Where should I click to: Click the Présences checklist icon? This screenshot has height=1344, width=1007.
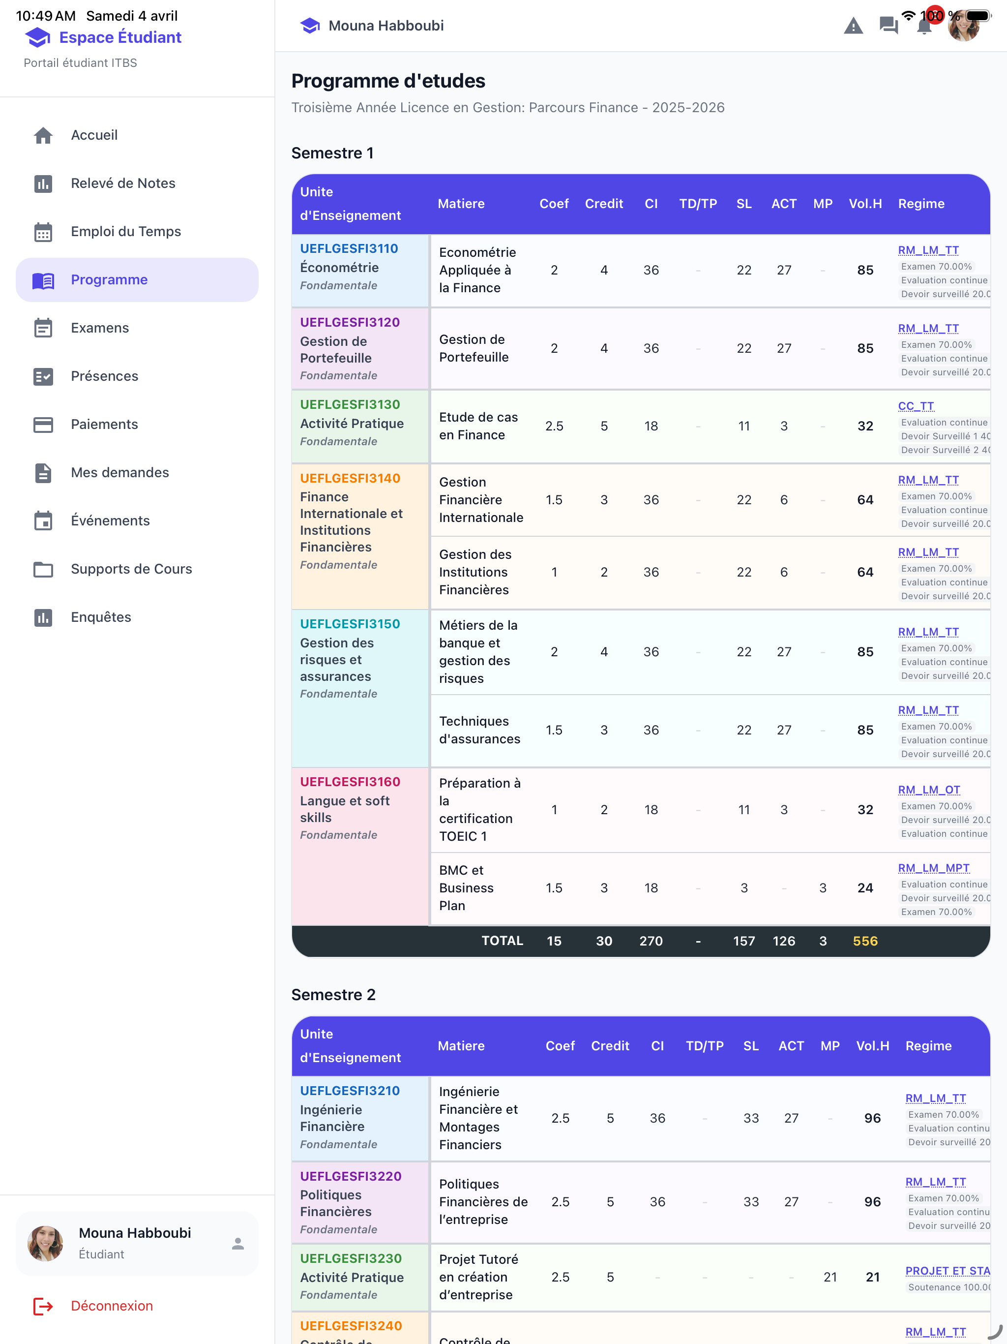43,376
